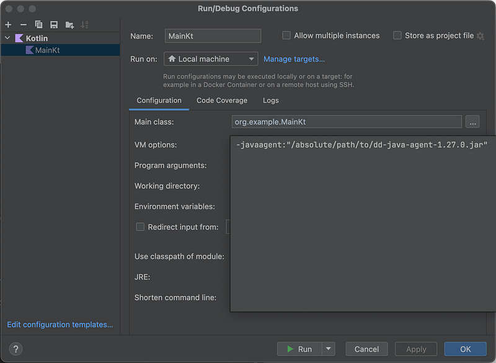Click the Environment variables label
The width and height of the screenshot is (496, 363).
pyautogui.click(x=175, y=207)
